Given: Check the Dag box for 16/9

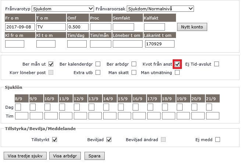Looking at the screenshot, I should pyautogui.click(x=136, y=107).
